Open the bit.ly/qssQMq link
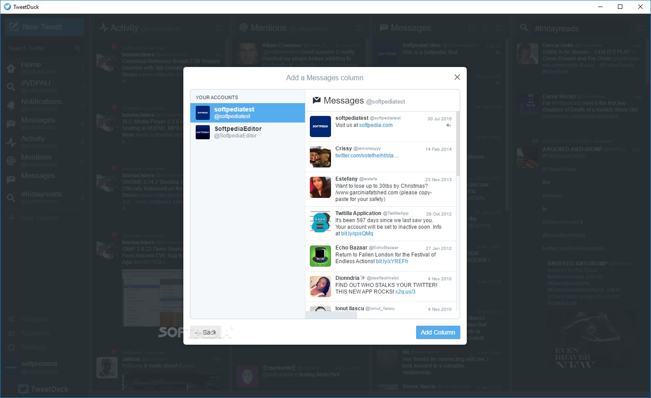The image size is (651, 398). (357, 234)
